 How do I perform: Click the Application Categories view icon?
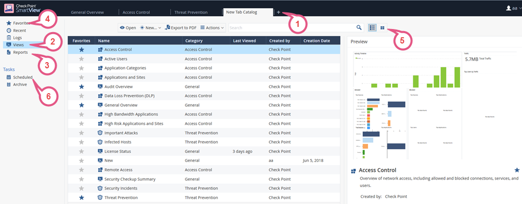pos(100,68)
